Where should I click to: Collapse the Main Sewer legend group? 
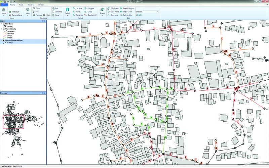pyautogui.click(x=1, y=24)
